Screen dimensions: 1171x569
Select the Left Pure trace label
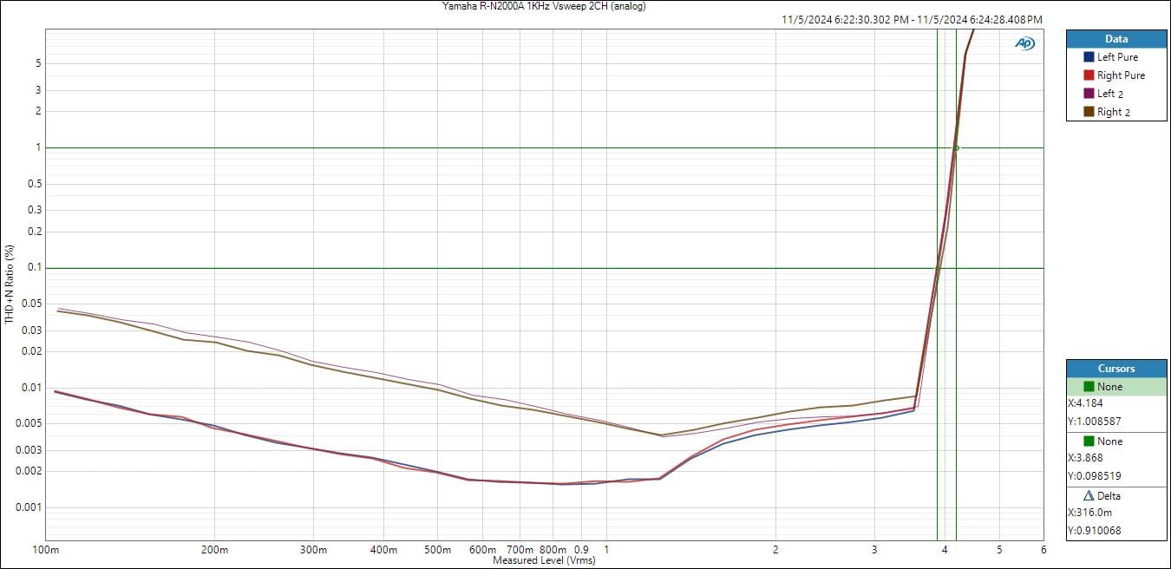[1117, 57]
